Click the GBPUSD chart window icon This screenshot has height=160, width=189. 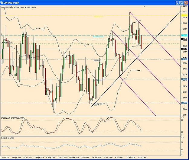coord(2,2)
